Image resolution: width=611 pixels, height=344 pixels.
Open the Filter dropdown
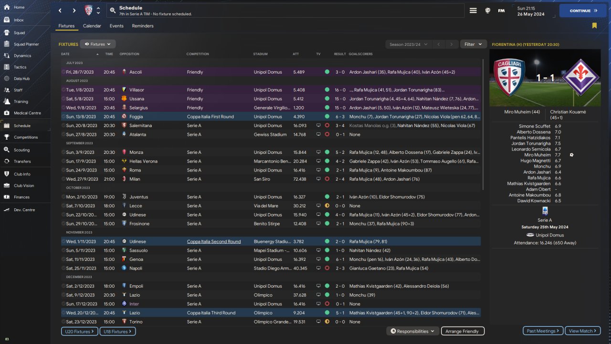click(473, 44)
